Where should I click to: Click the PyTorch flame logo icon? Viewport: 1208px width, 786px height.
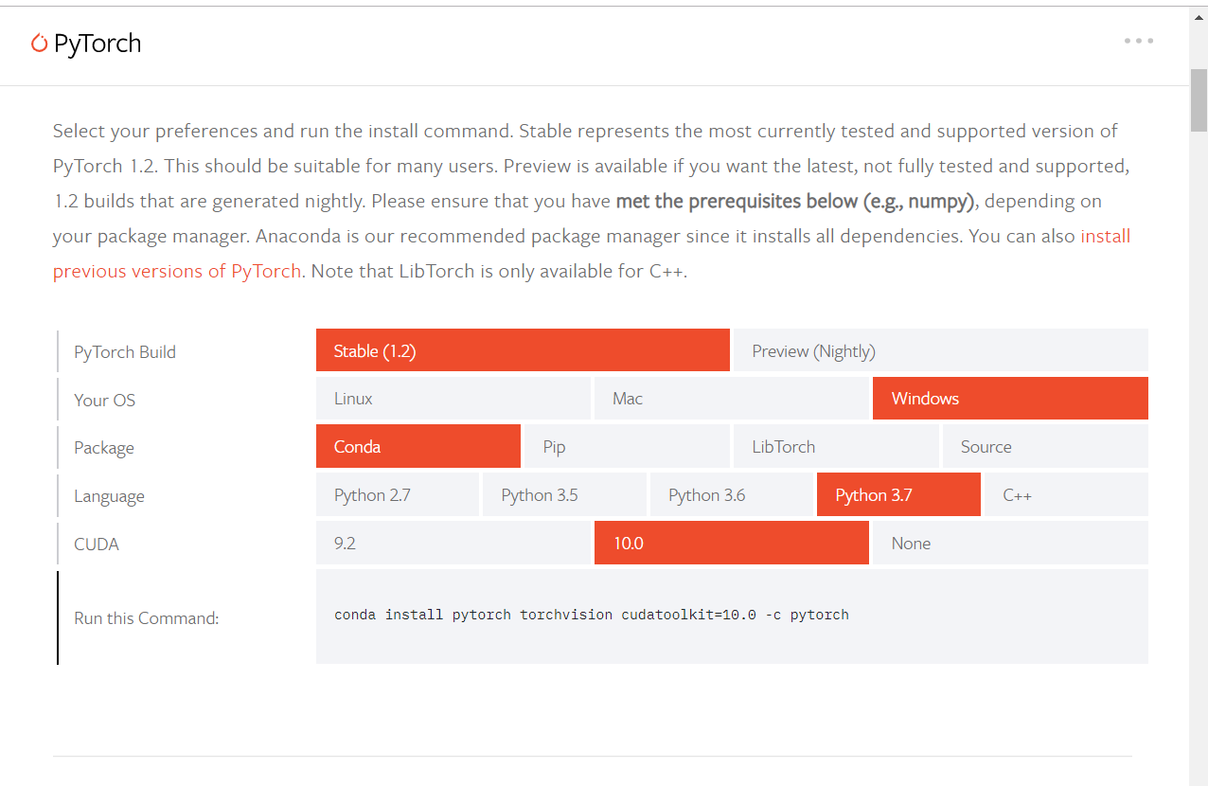pyautogui.click(x=39, y=43)
